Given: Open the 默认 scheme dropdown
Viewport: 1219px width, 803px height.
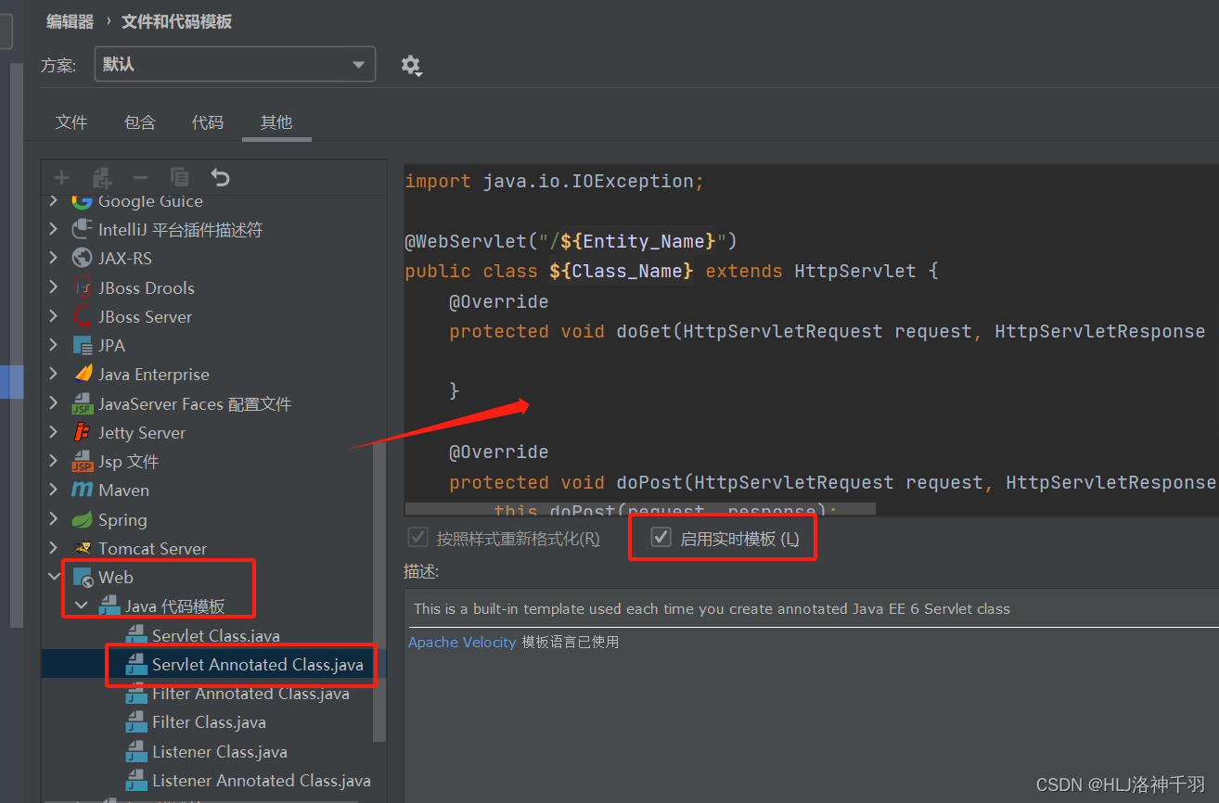Looking at the screenshot, I should coord(357,64).
